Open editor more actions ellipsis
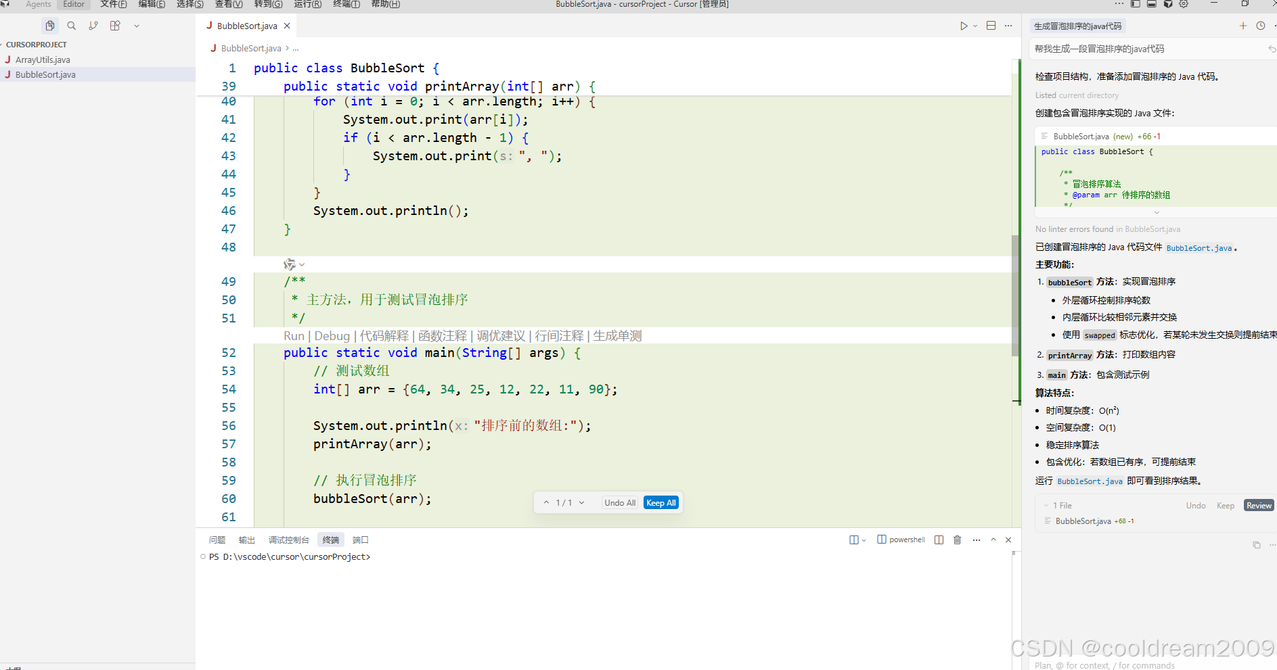This screenshot has width=1277, height=670. pos(1008,26)
